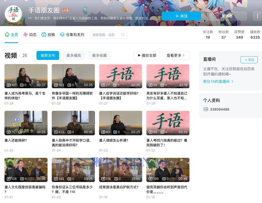This screenshot has width=262, height=203.
Task: Click the UID number 338094486
Action: (219, 109)
